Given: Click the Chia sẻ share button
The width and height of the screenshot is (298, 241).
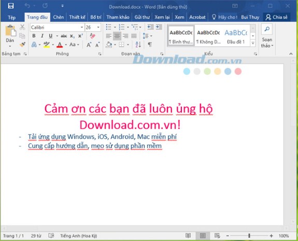Looking at the screenshot, I should 277,17.
